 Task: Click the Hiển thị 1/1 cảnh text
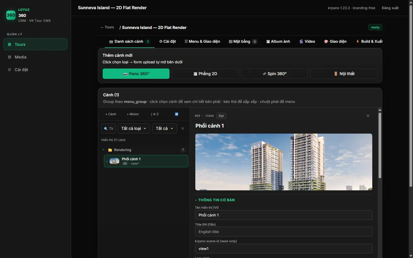point(114,140)
